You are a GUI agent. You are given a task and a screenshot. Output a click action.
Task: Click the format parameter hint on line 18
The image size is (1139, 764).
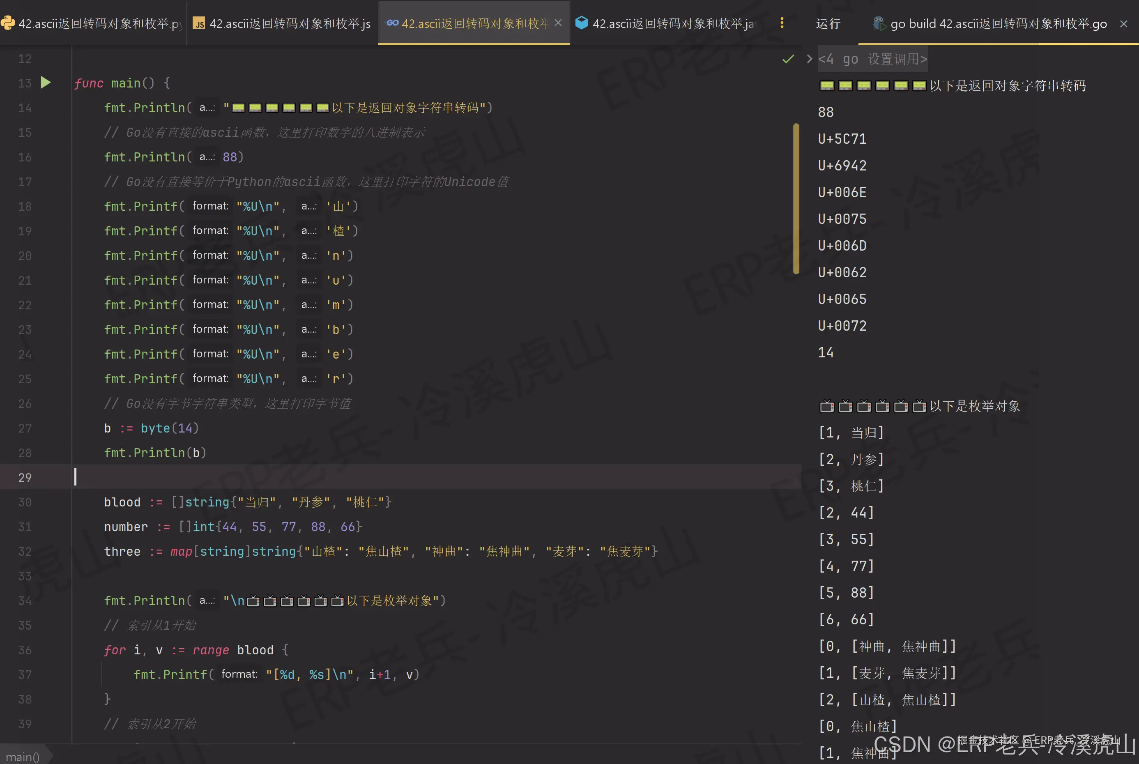(210, 206)
